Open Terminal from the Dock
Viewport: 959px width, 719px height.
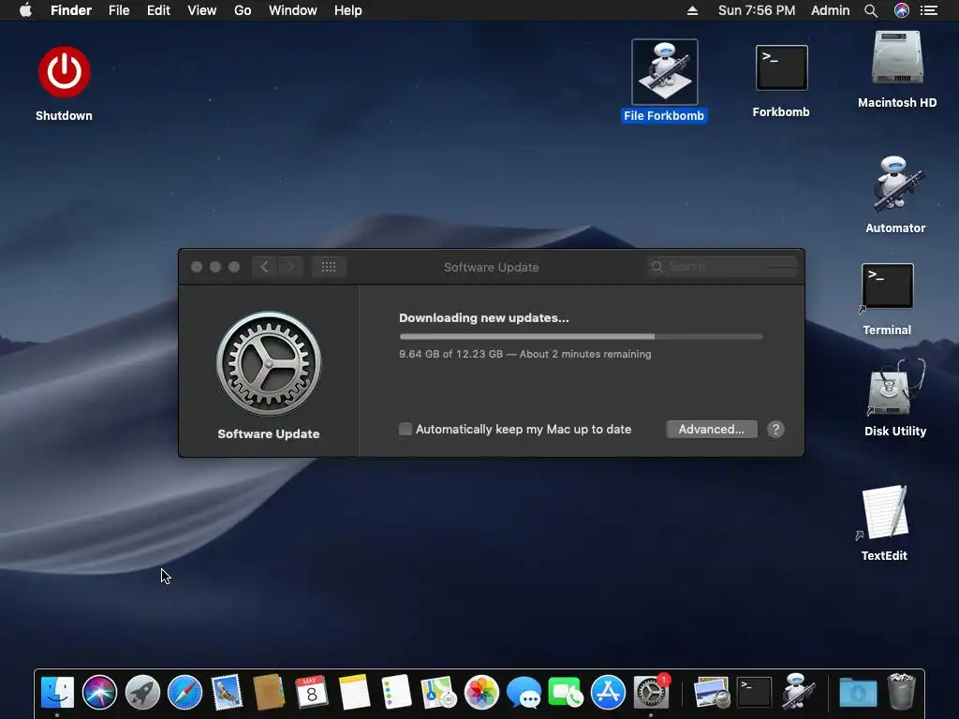(754, 692)
